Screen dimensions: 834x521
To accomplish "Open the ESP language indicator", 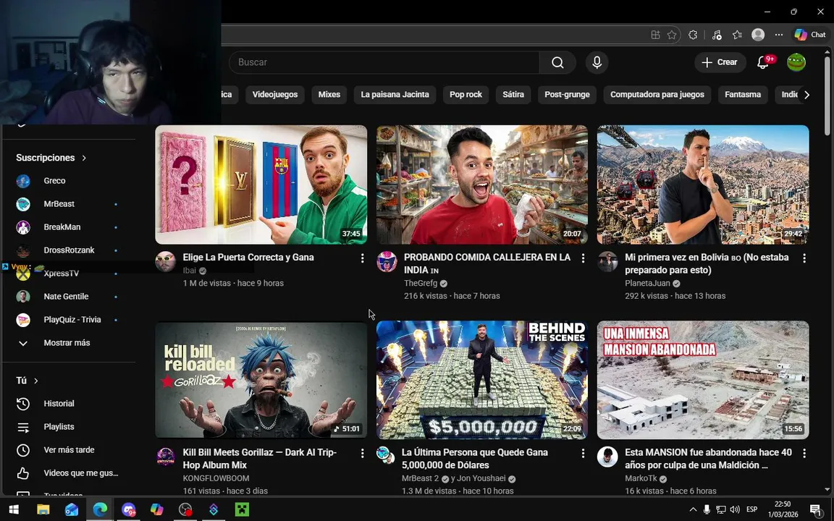I will click(x=751, y=509).
